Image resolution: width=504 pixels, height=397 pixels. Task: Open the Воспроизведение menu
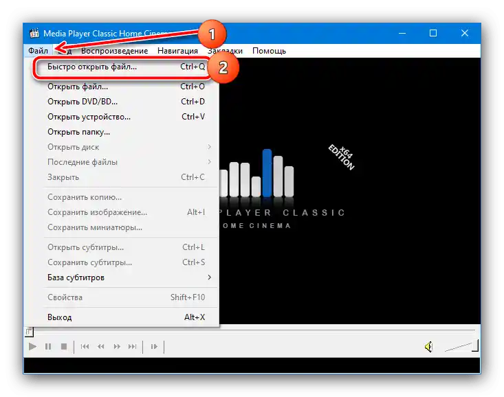[x=114, y=51]
